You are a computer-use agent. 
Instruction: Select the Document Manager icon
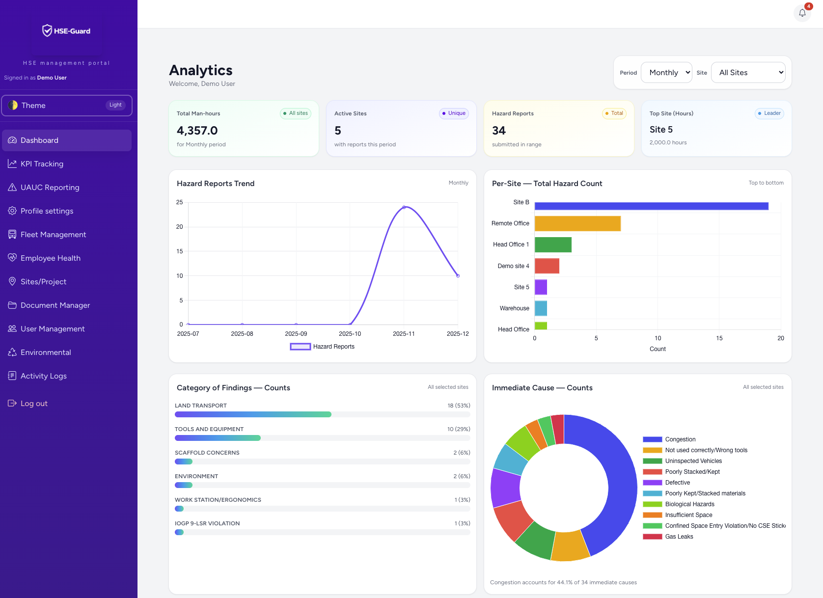12,305
